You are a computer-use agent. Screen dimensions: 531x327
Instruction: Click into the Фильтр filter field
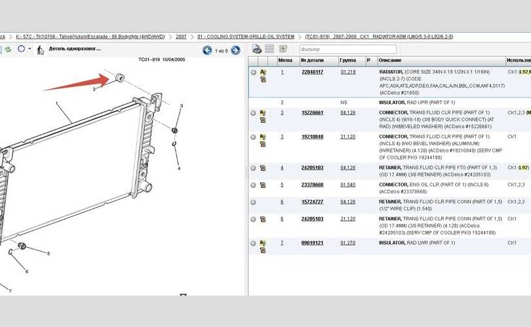[347, 49]
